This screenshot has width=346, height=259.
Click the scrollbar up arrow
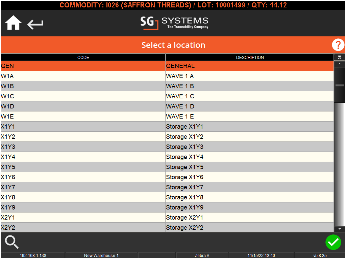tap(339, 64)
